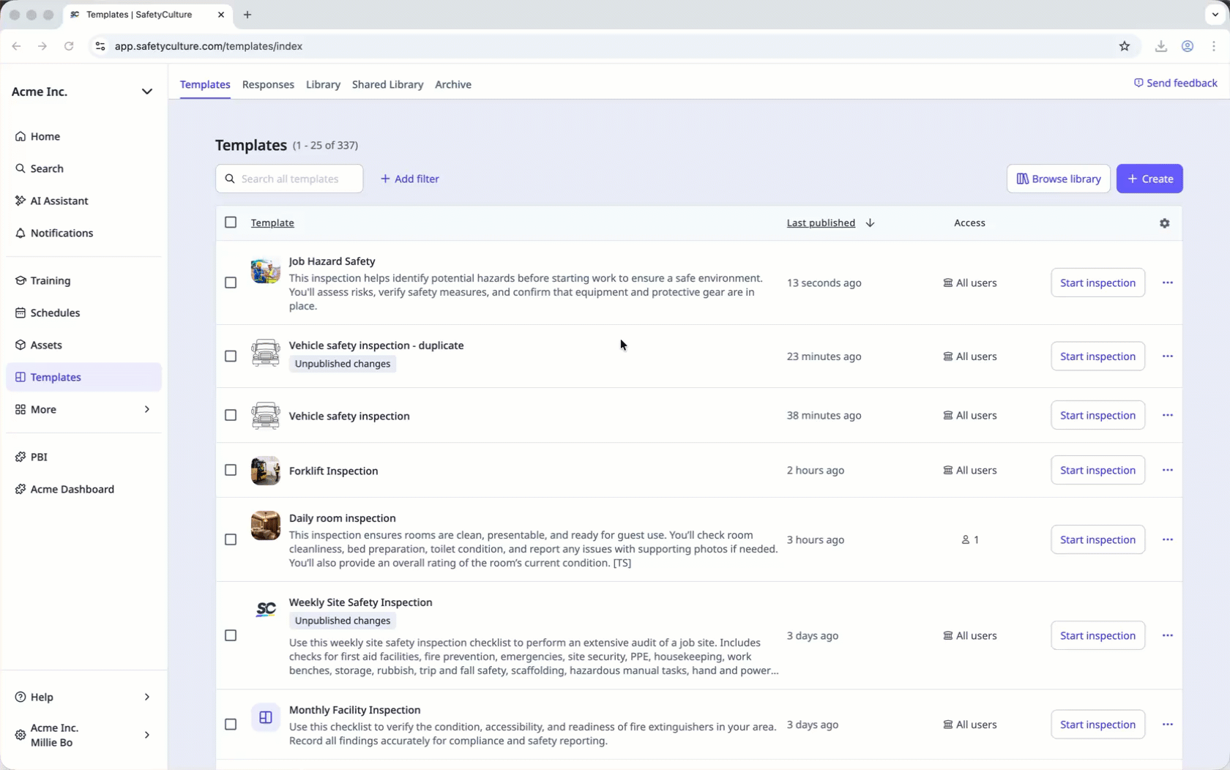Select all templates checkbox in header
The height and width of the screenshot is (770, 1230).
click(231, 223)
